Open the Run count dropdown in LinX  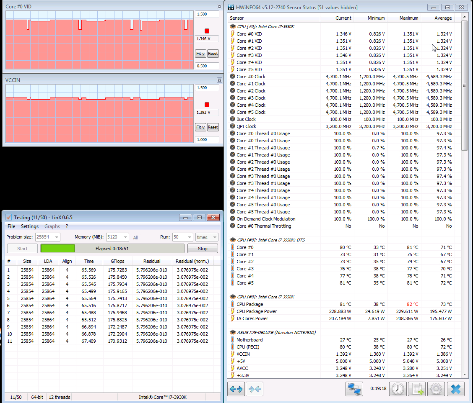coord(190,237)
